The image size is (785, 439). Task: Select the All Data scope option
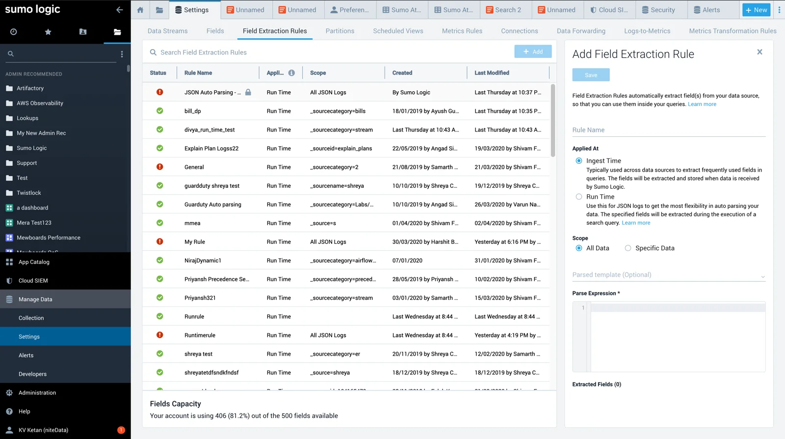point(579,248)
